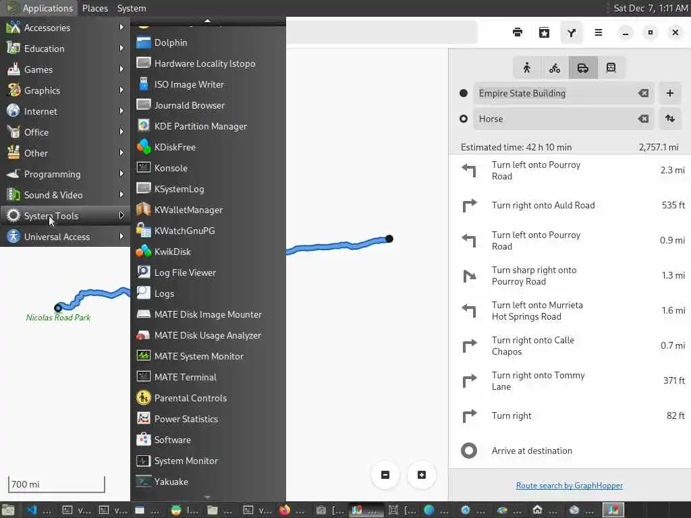The width and height of the screenshot is (691, 518).
Task: Select car route mode
Action: 583,68
